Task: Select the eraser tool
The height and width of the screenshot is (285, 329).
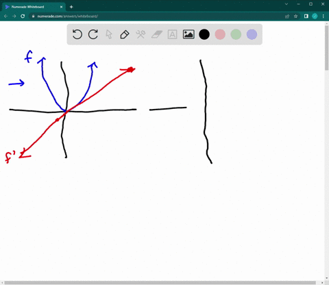Action: (157, 34)
